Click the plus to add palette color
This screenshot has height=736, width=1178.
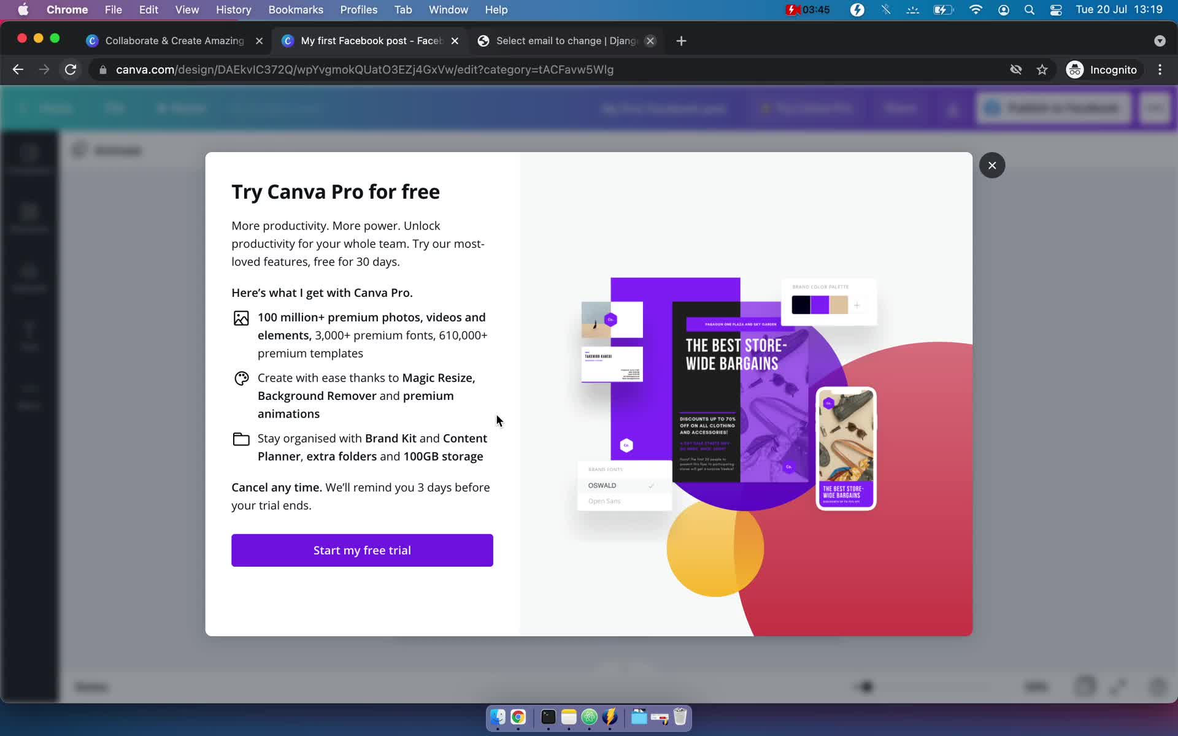[x=857, y=305]
